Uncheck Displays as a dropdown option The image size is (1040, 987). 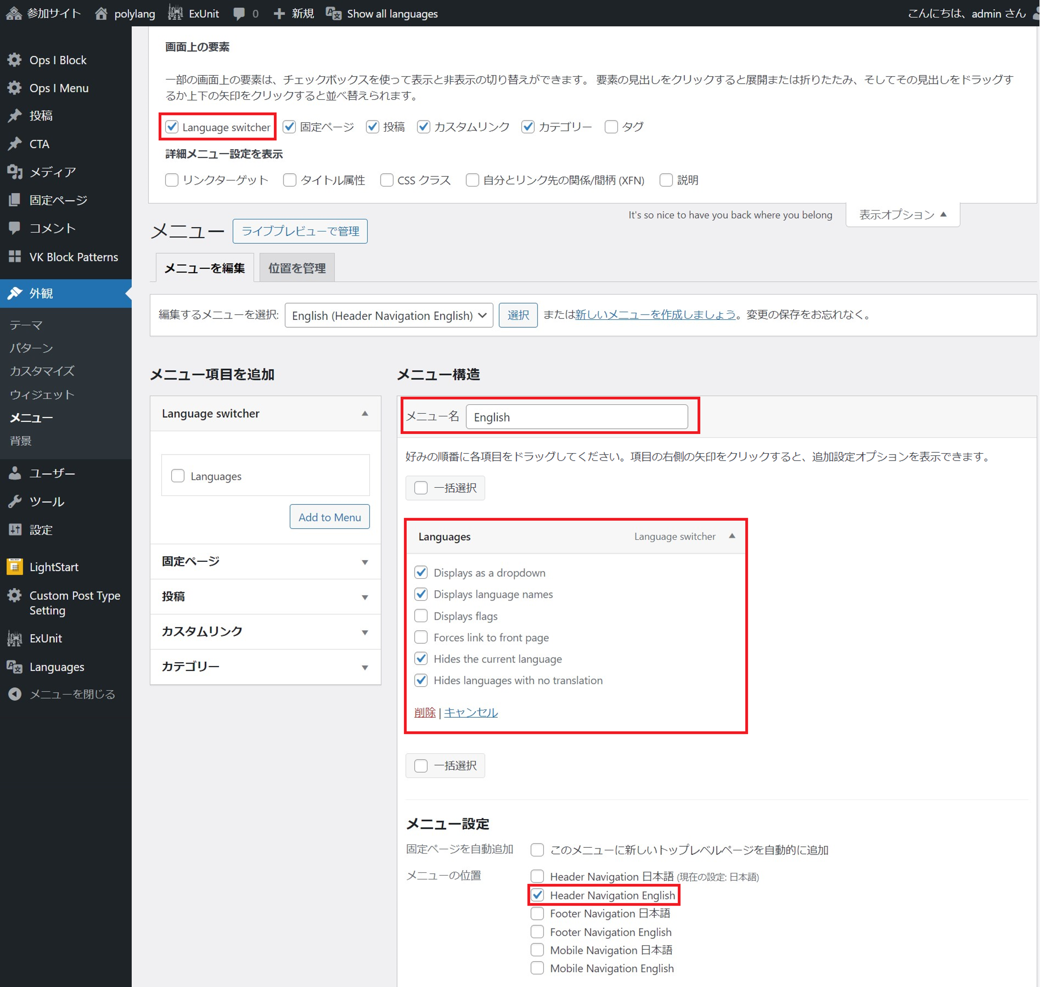pos(421,572)
